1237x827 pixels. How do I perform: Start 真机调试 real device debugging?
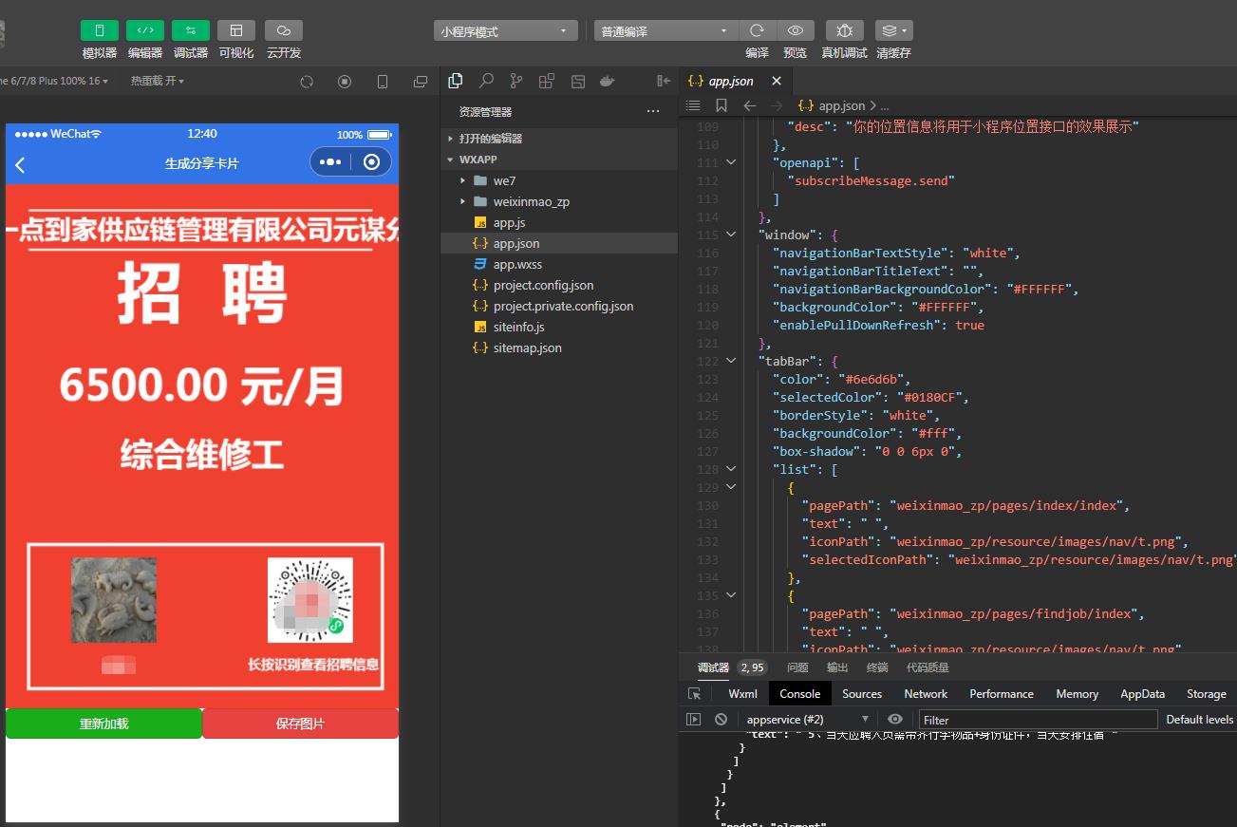tap(844, 29)
